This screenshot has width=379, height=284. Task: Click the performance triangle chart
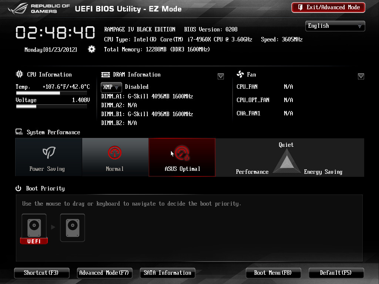(x=287, y=161)
